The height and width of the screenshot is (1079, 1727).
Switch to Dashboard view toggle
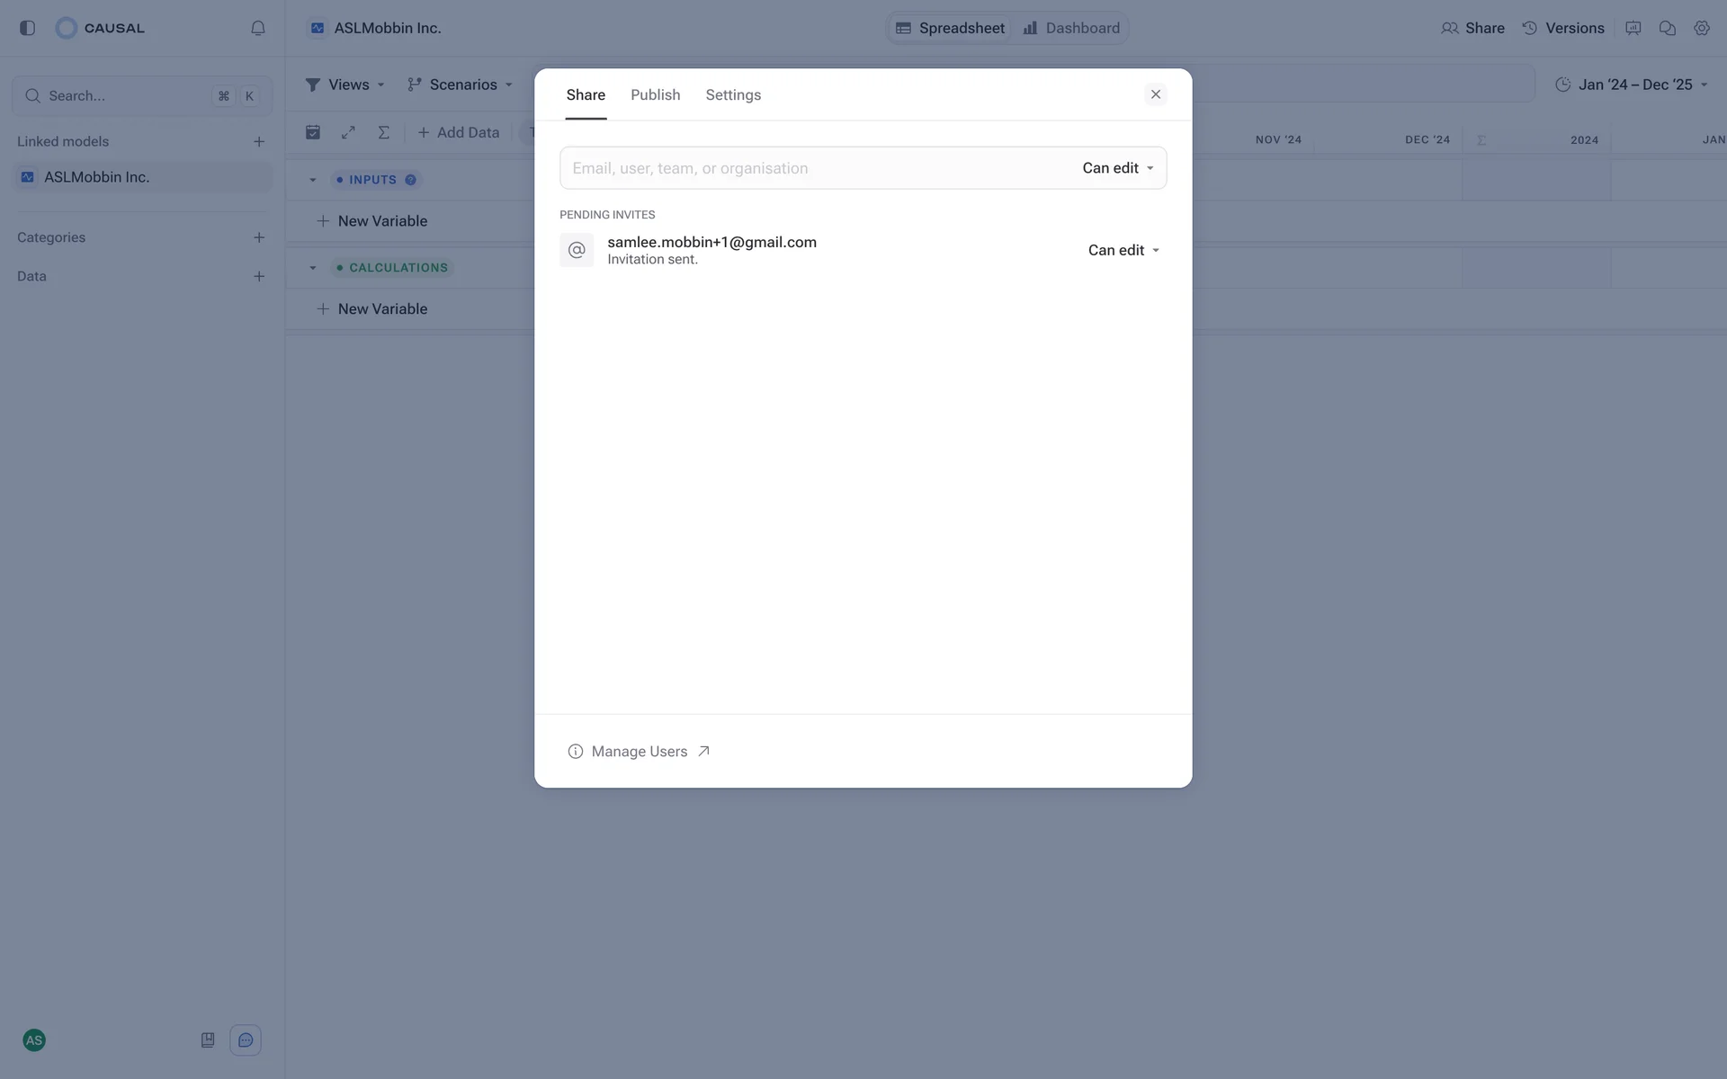click(x=1071, y=28)
